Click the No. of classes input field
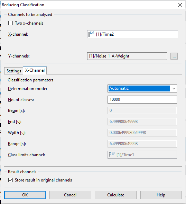The image size is (186, 204). (x=142, y=99)
